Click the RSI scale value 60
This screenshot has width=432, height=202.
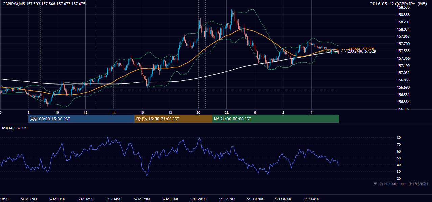[x=399, y=151]
